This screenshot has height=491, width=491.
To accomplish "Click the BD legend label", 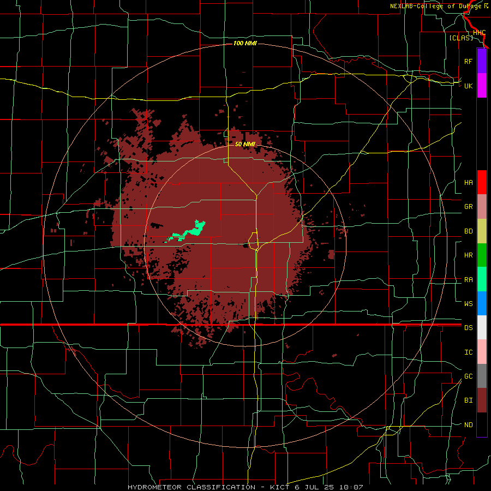I will pos(468,231).
